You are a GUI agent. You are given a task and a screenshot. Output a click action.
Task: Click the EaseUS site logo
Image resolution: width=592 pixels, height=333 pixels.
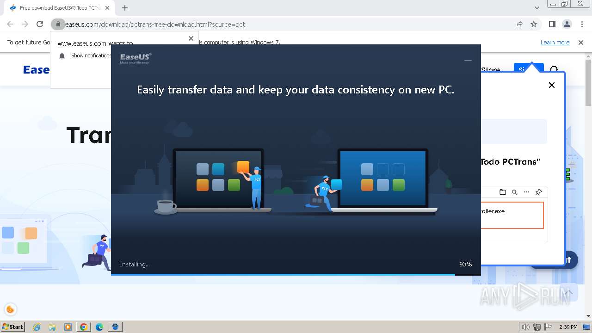click(x=37, y=70)
